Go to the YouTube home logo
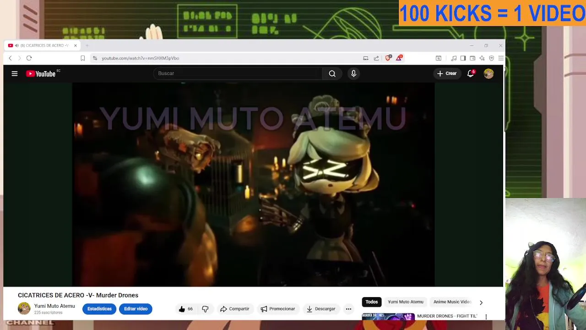This screenshot has width=586, height=330. pyautogui.click(x=41, y=73)
